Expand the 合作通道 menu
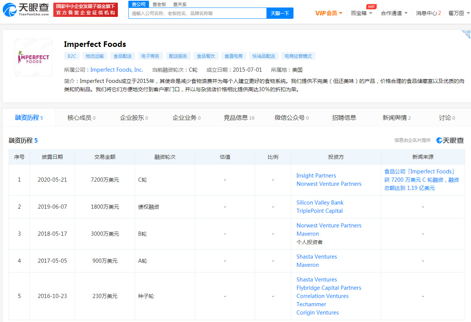This screenshot has height=322, width=471. pos(394,13)
